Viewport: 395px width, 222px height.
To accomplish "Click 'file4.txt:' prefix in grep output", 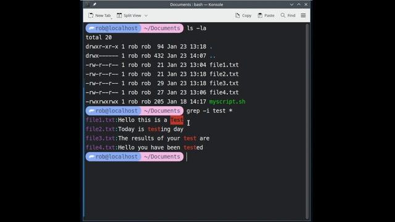I will coord(102,147).
